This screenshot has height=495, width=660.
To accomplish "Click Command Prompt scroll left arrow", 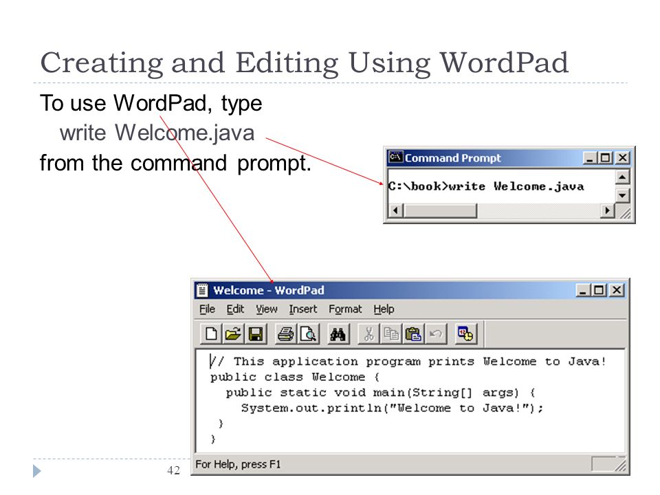I will click(395, 210).
